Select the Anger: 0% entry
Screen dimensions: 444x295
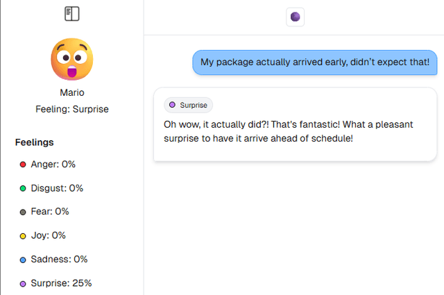click(x=53, y=165)
